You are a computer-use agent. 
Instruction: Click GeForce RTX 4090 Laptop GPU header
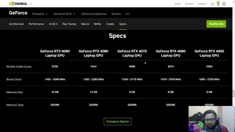pos(55,53)
